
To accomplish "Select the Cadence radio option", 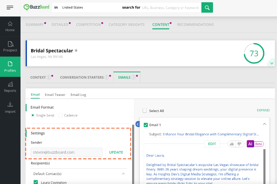I will 60,115.
